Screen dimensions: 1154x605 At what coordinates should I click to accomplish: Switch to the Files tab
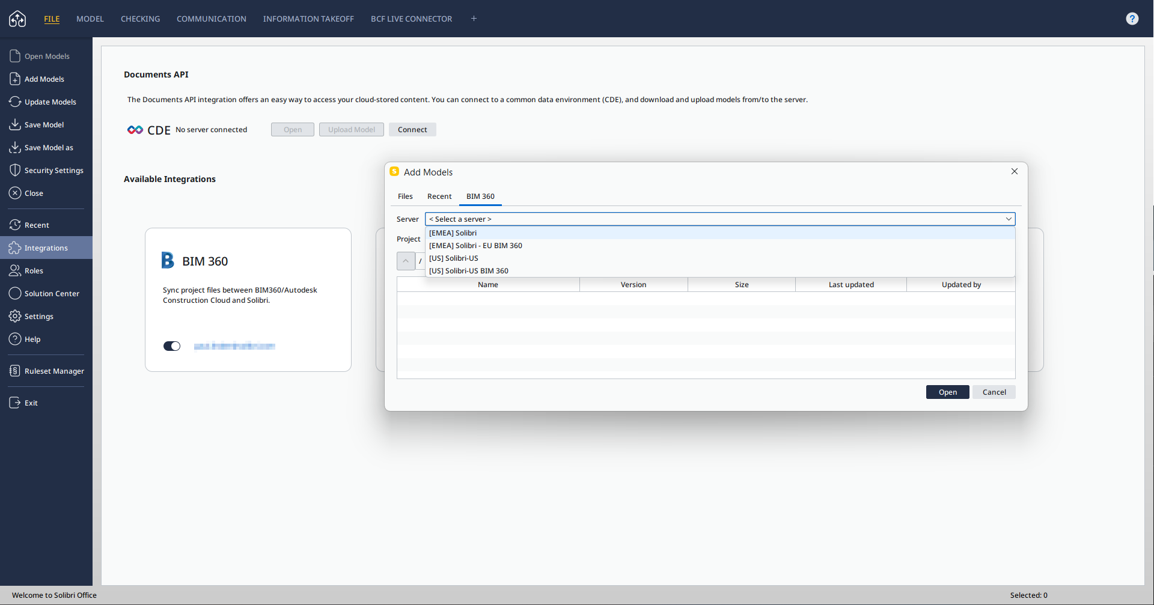(405, 196)
